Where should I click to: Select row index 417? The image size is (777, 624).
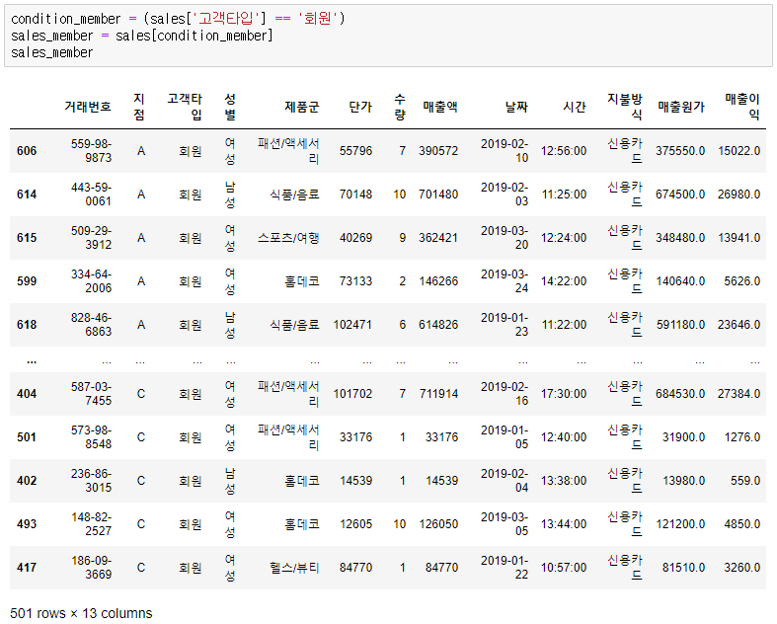pos(27,568)
